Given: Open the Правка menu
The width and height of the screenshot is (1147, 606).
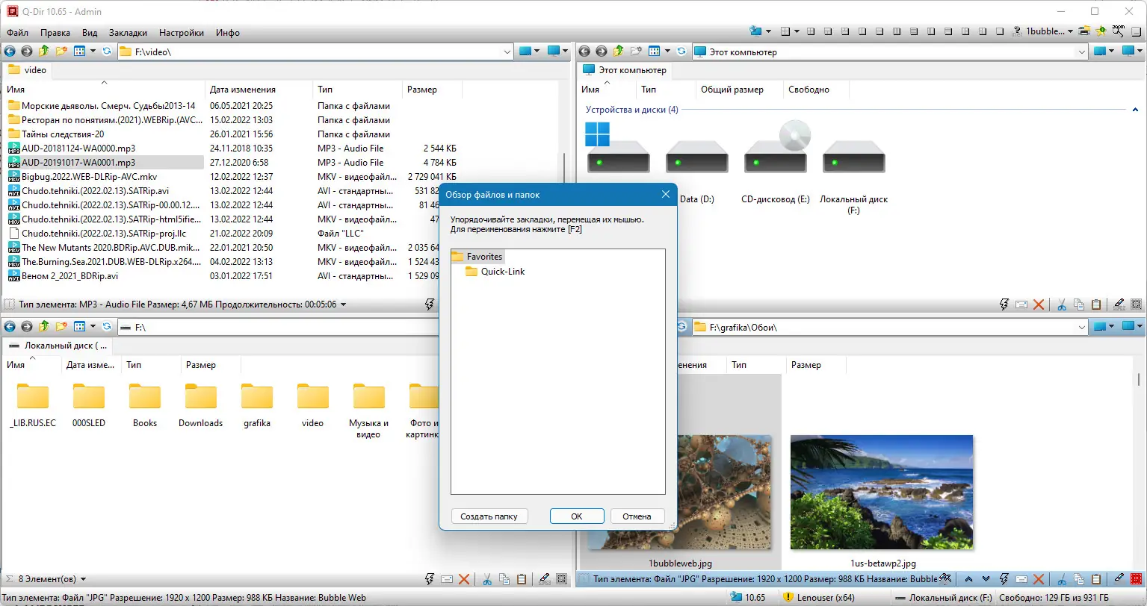Looking at the screenshot, I should [x=55, y=33].
